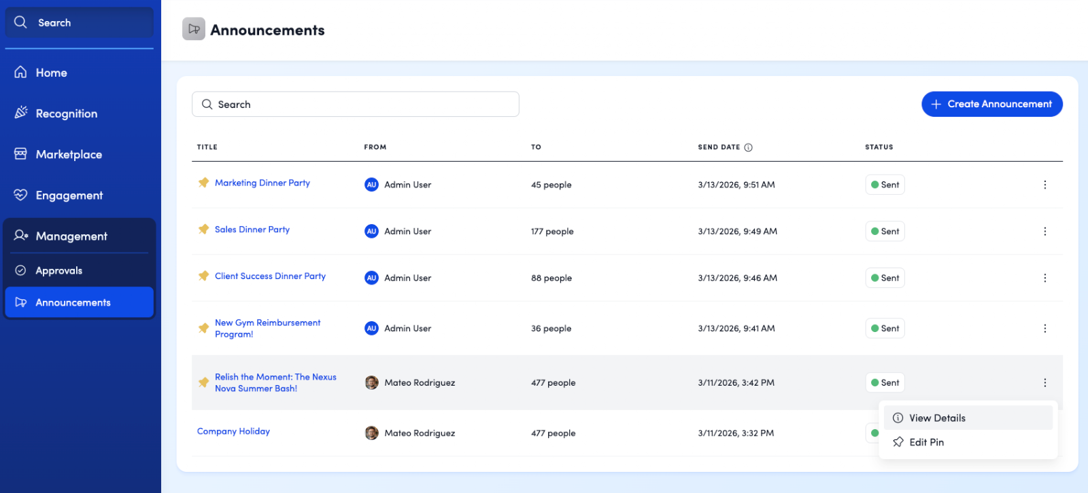Click the Engagement heart icon
The image size is (1088, 493).
(21, 195)
